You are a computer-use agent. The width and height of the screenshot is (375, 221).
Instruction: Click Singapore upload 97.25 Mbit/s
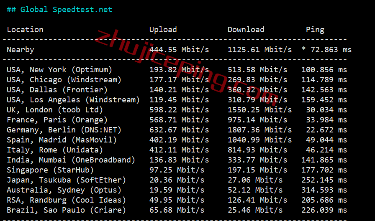[x=177, y=170]
